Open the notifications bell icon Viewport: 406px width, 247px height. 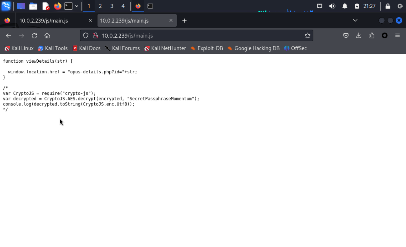coord(345,6)
